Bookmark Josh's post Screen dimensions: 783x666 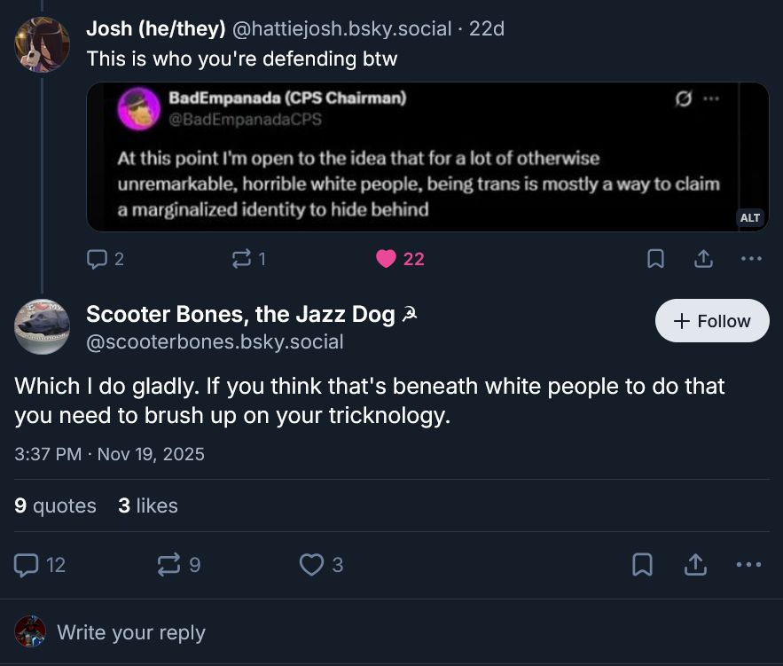655,258
